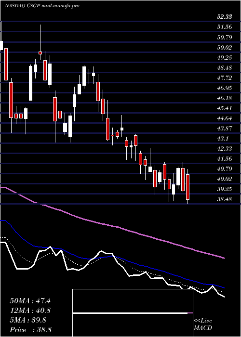This screenshot has height=337, width=241.
Task: Click the 49.25 price axis label
Action: [x=225, y=58]
